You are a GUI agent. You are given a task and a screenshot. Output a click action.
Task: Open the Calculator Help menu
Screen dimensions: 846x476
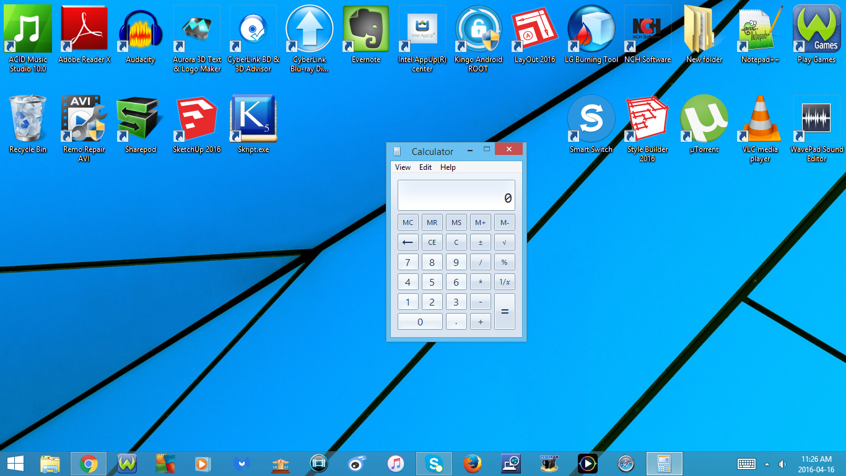pos(448,167)
